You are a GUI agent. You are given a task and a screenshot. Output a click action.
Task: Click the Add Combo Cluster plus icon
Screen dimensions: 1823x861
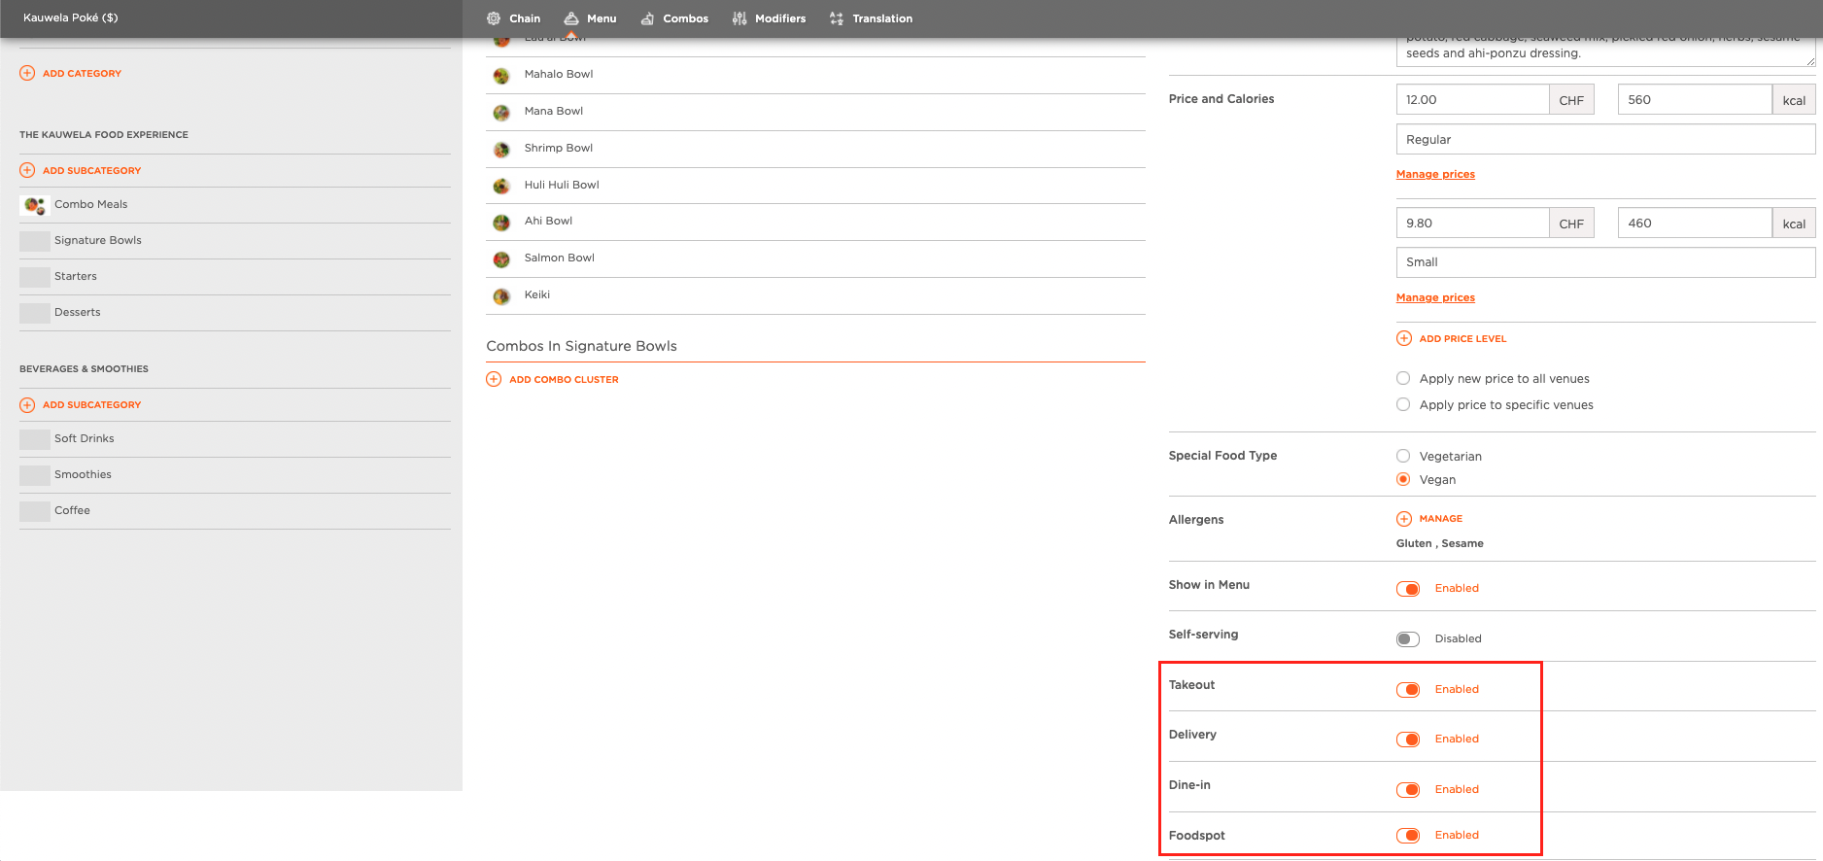(x=494, y=379)
